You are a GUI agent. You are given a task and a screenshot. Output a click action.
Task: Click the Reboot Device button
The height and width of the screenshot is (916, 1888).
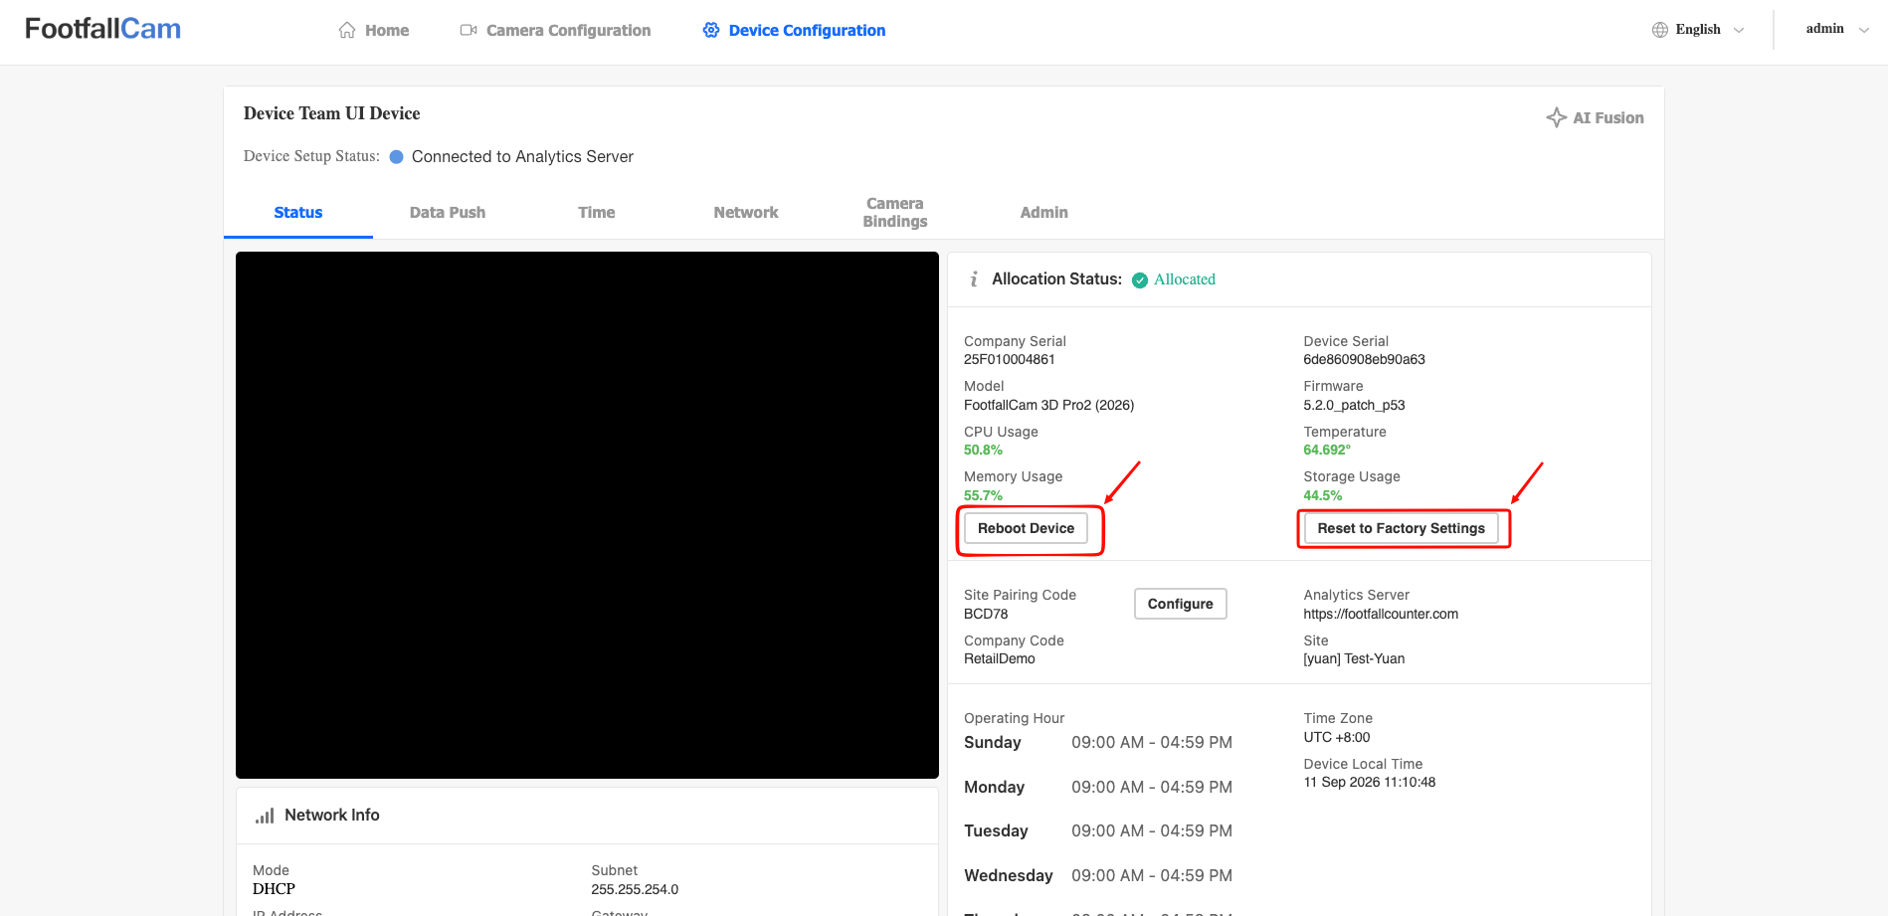(x=1026, y=528)
